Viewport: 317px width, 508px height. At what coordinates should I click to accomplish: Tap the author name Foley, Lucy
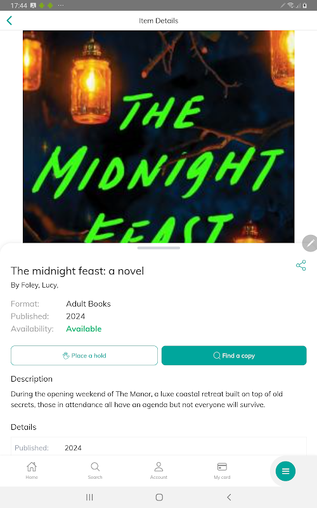[39, 285]
